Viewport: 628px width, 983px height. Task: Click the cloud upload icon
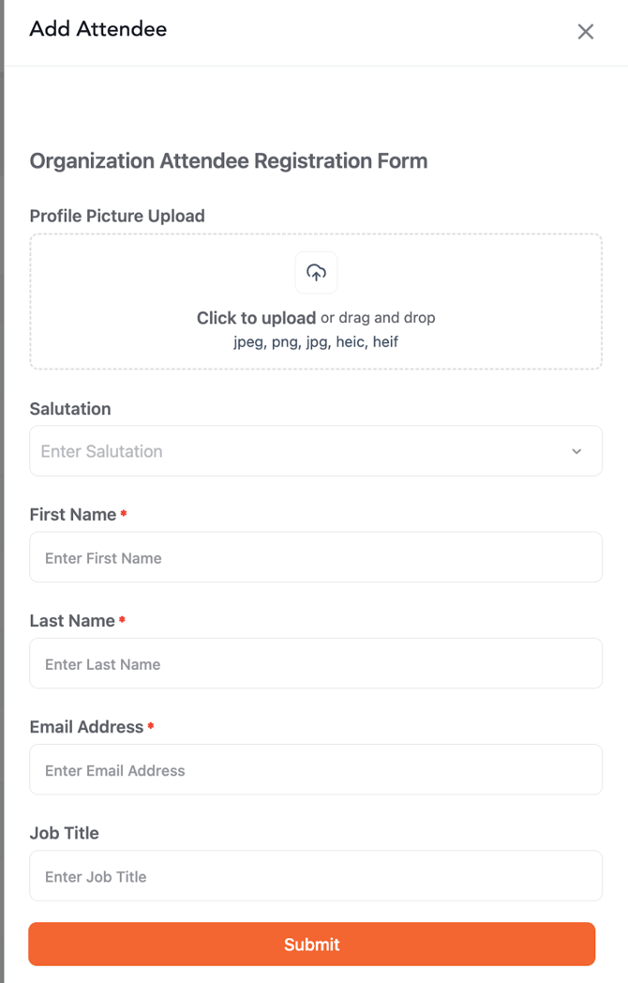click(x=316, y=273)
